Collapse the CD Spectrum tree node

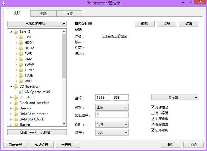click(x=11, y=87)
